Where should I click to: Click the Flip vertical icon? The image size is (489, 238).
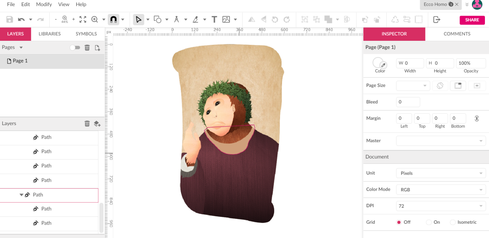tap(264, 19)
